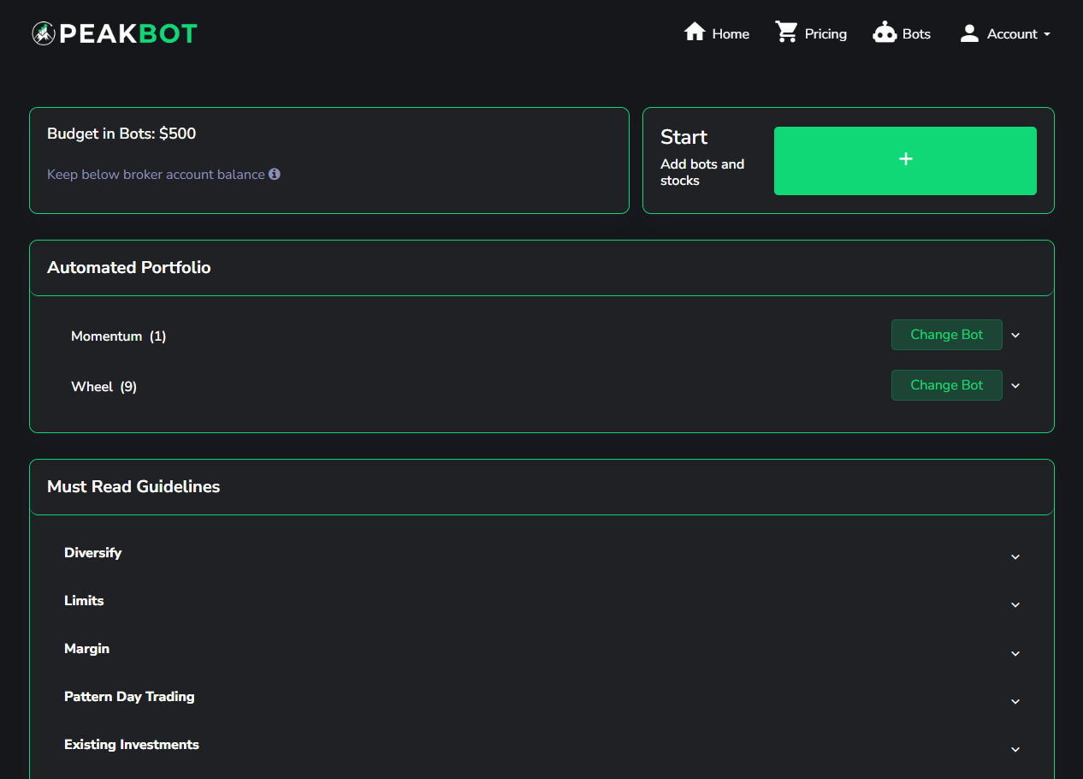The image size is (1083, 779).
Task: Click the Automated Portfolio heading
Action: 129,268
